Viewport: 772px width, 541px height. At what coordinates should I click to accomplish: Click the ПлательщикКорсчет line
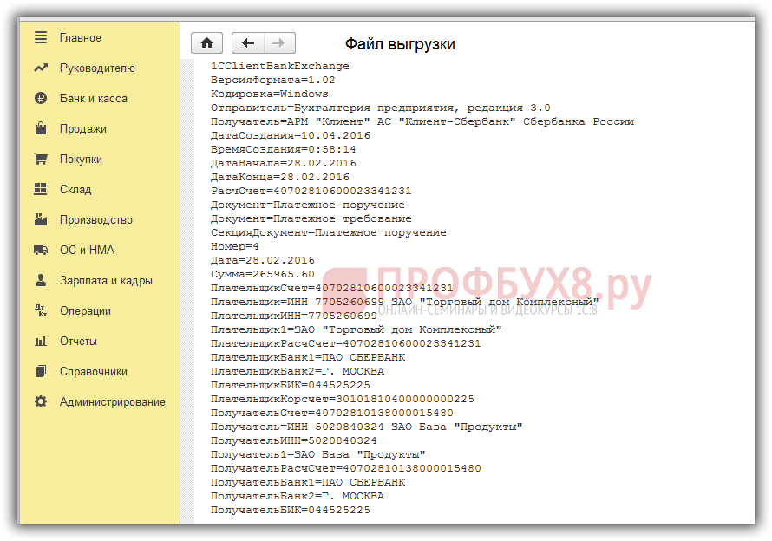click(x=342, y=399)
